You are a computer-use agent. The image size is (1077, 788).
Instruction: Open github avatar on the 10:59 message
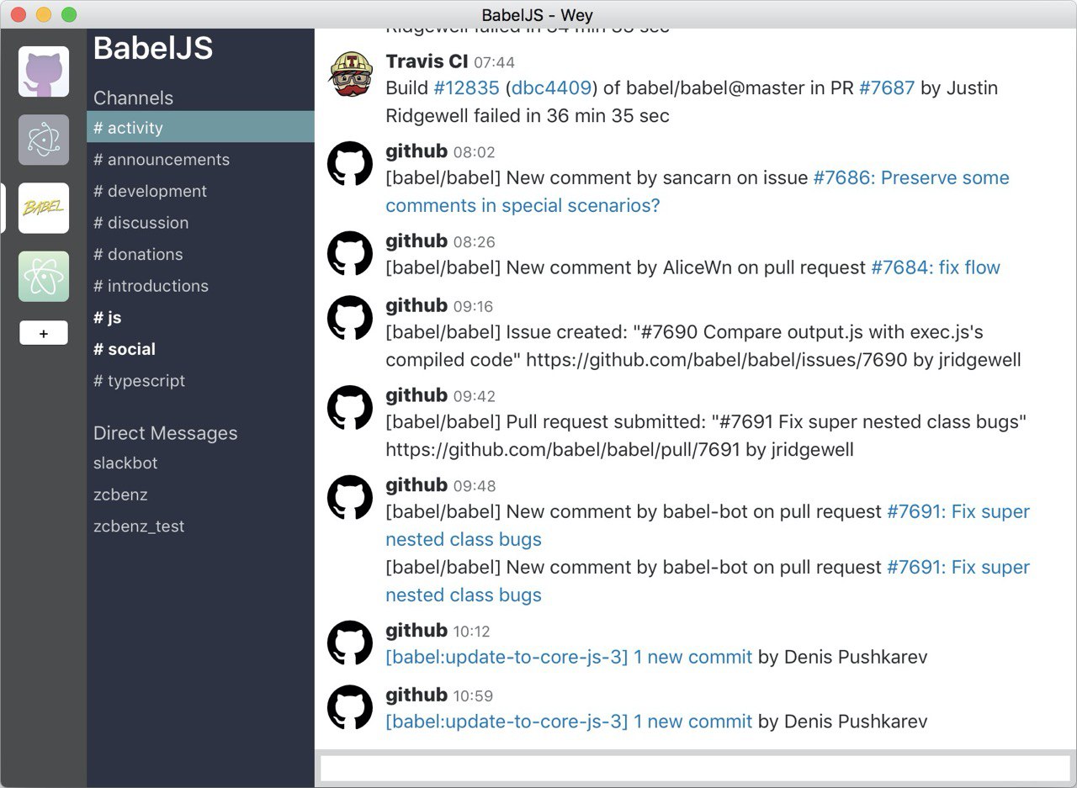click(350, 707)
